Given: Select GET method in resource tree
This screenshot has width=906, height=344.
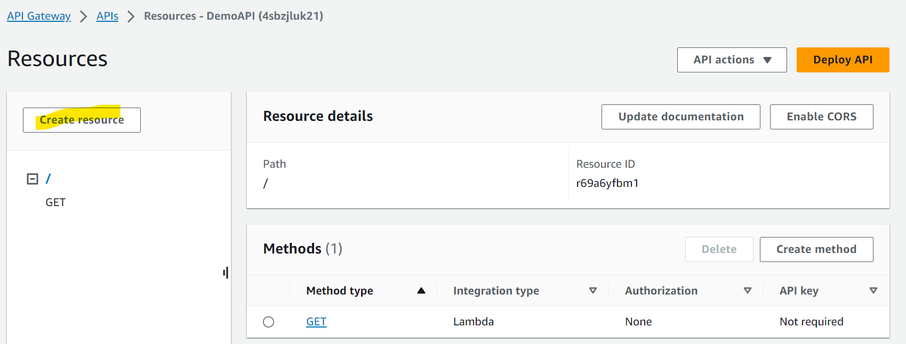Looking at the screenshot, I should (55, 202).
